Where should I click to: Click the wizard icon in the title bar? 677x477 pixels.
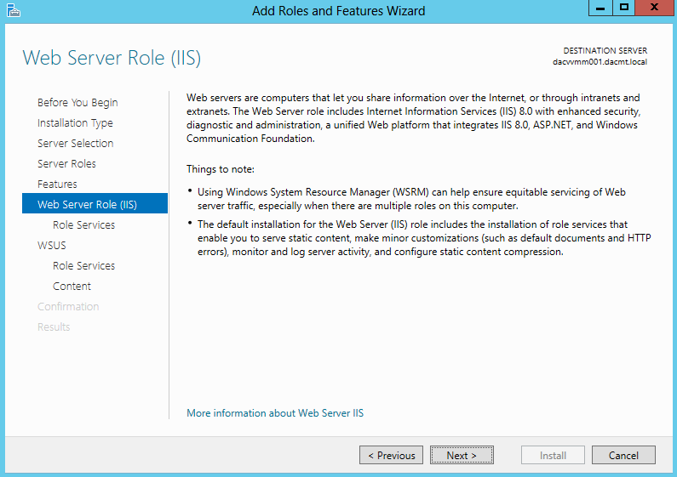click(x=14, y=10)
